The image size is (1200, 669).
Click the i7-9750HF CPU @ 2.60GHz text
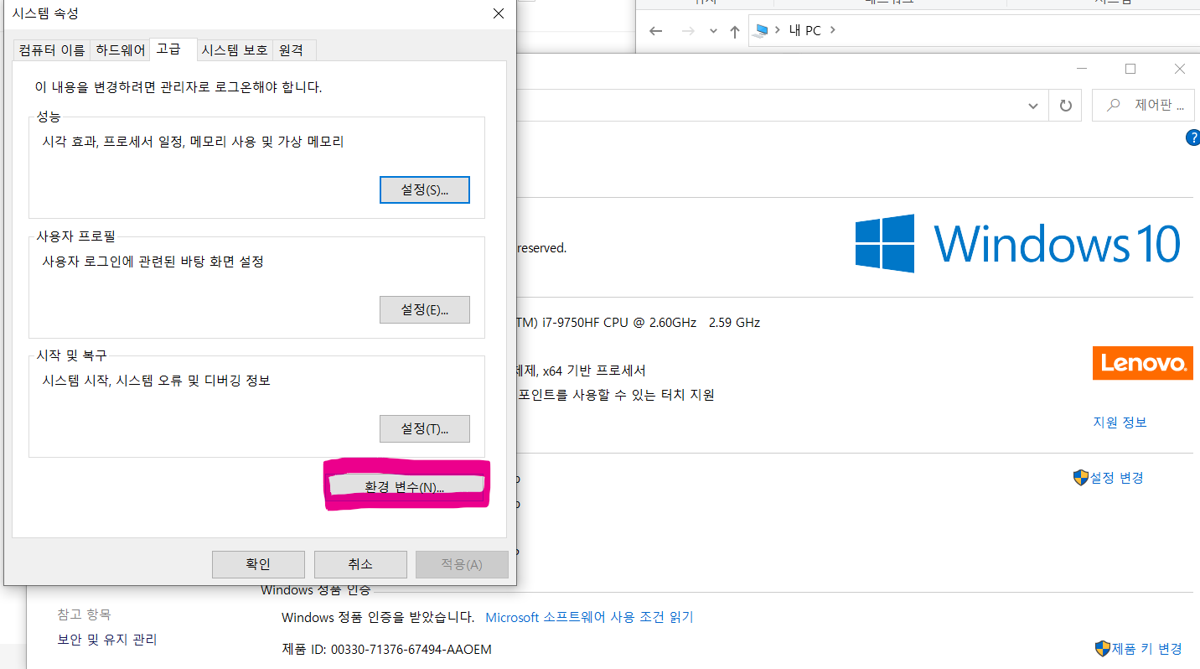619,323
